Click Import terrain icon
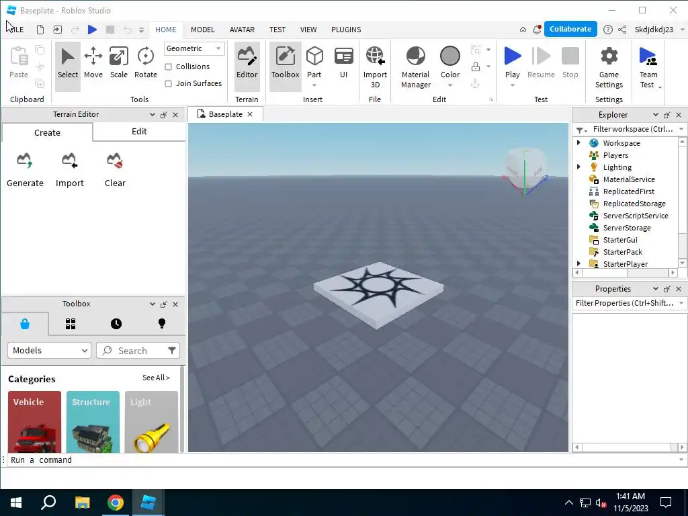 tap(69, 161)
